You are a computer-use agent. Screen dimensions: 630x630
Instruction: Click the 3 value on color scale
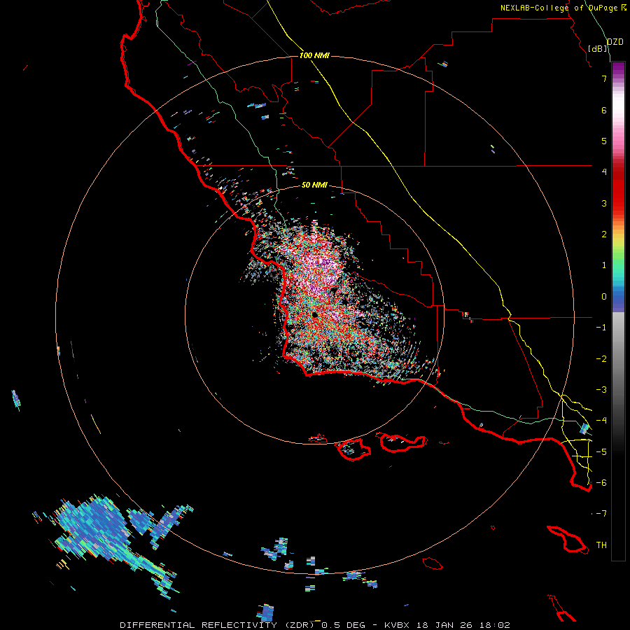(604, 203)
